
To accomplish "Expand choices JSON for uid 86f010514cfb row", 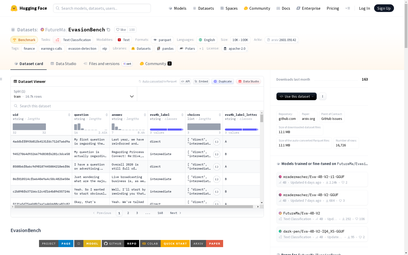I will tap(217, 179).
